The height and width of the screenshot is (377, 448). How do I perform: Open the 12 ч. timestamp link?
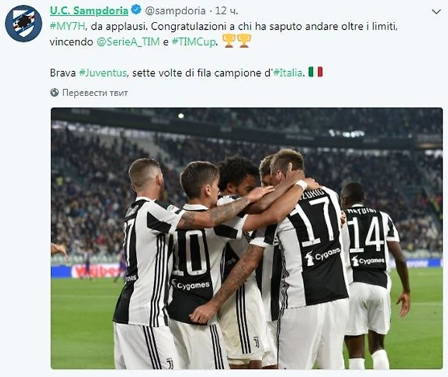click(226, 11)
